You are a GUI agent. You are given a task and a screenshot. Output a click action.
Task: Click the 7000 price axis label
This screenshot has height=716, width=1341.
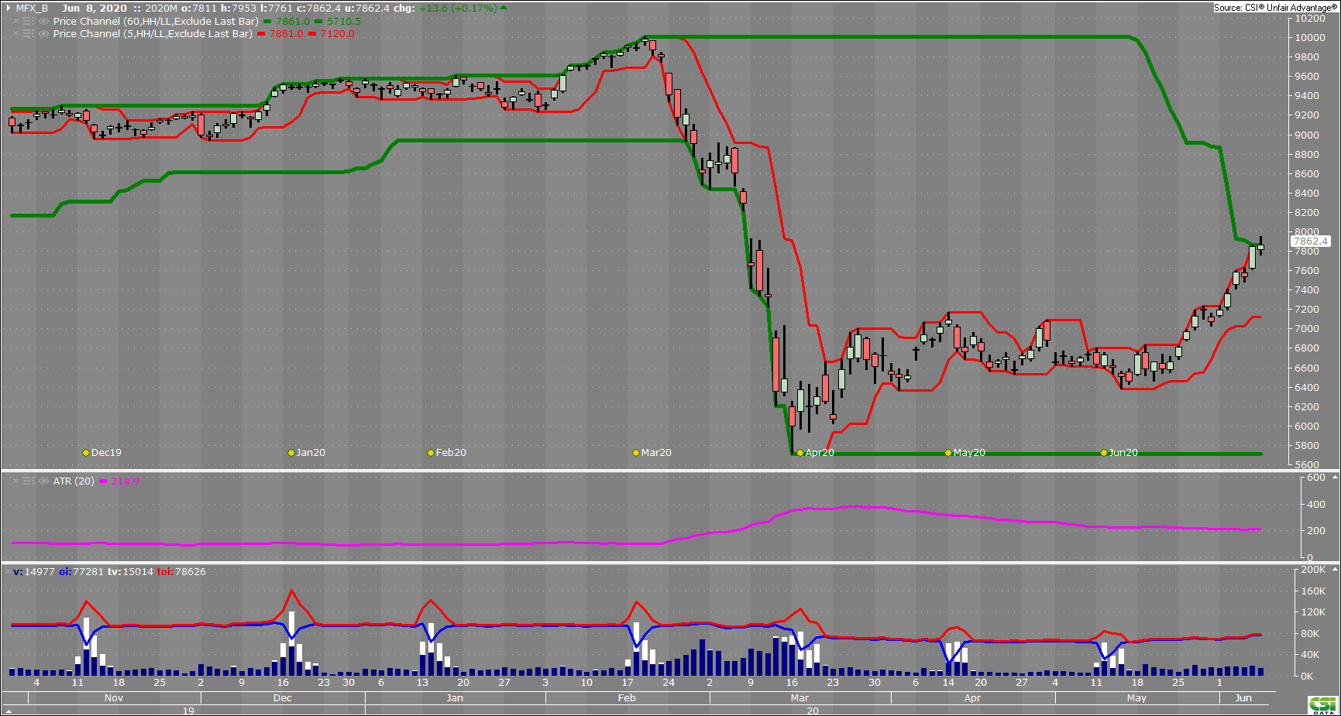[x=1307, y=329]
